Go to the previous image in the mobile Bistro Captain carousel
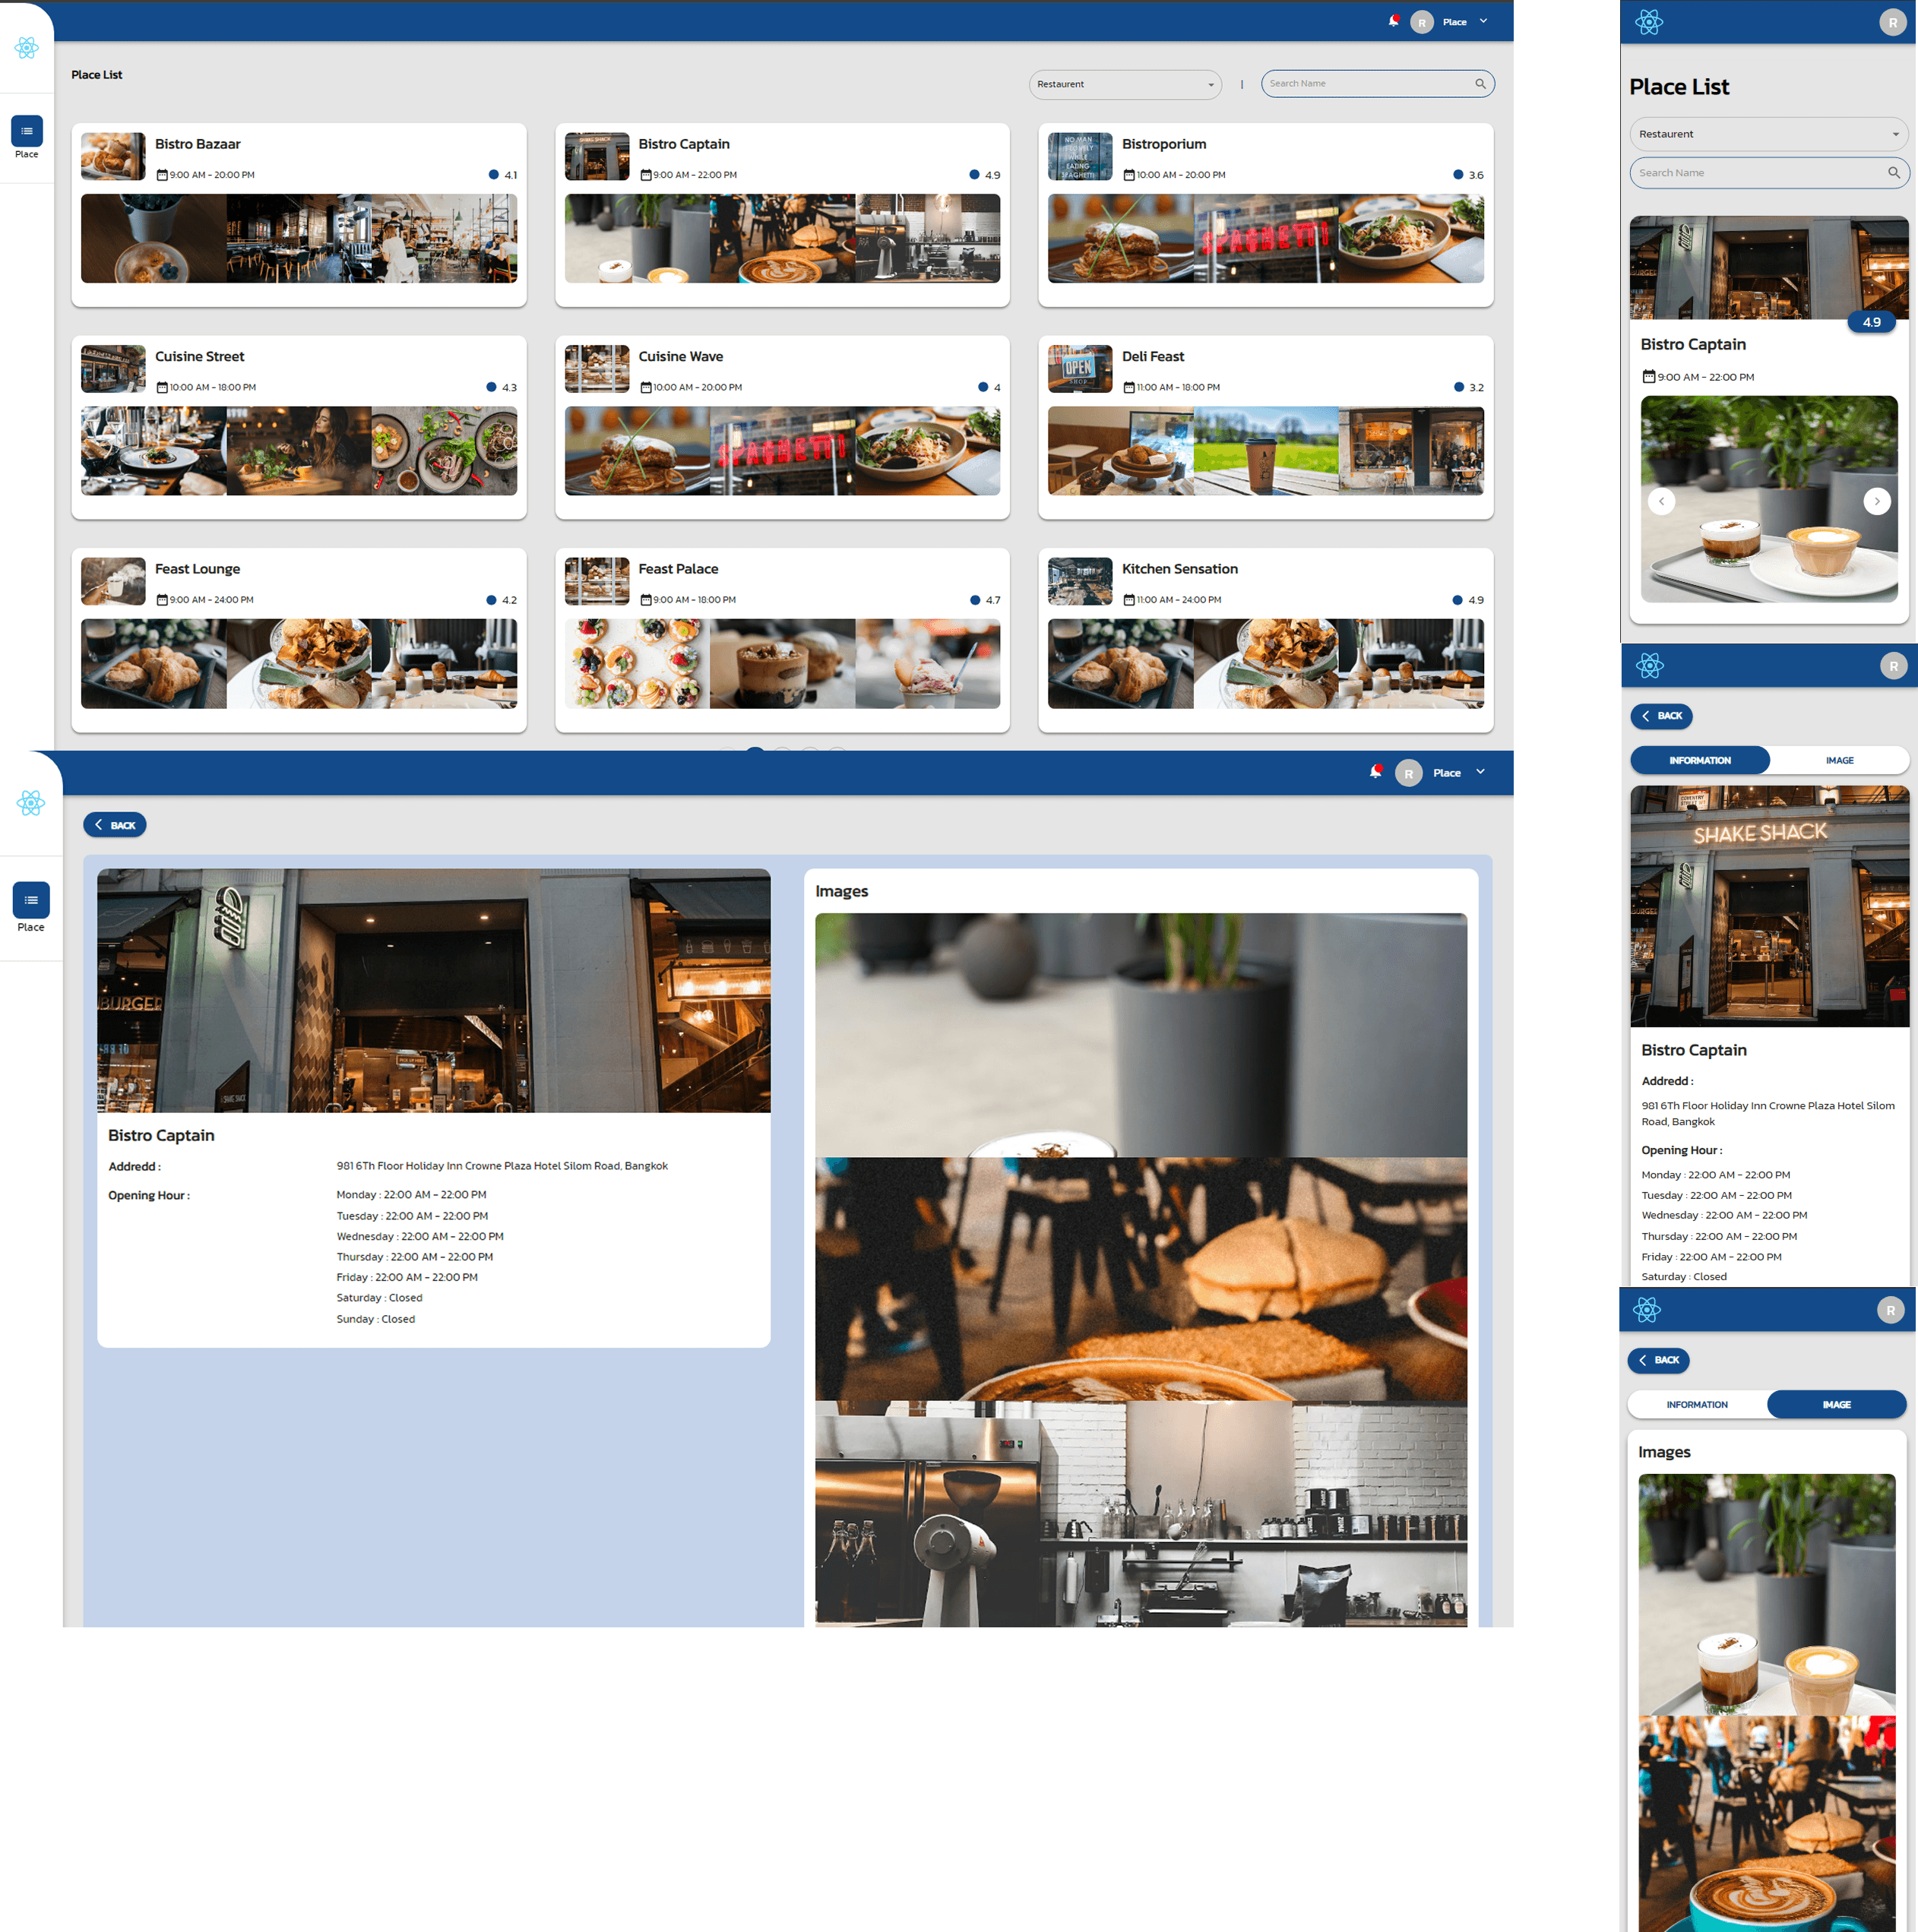1918x1932 pixels. point(1661,501)
